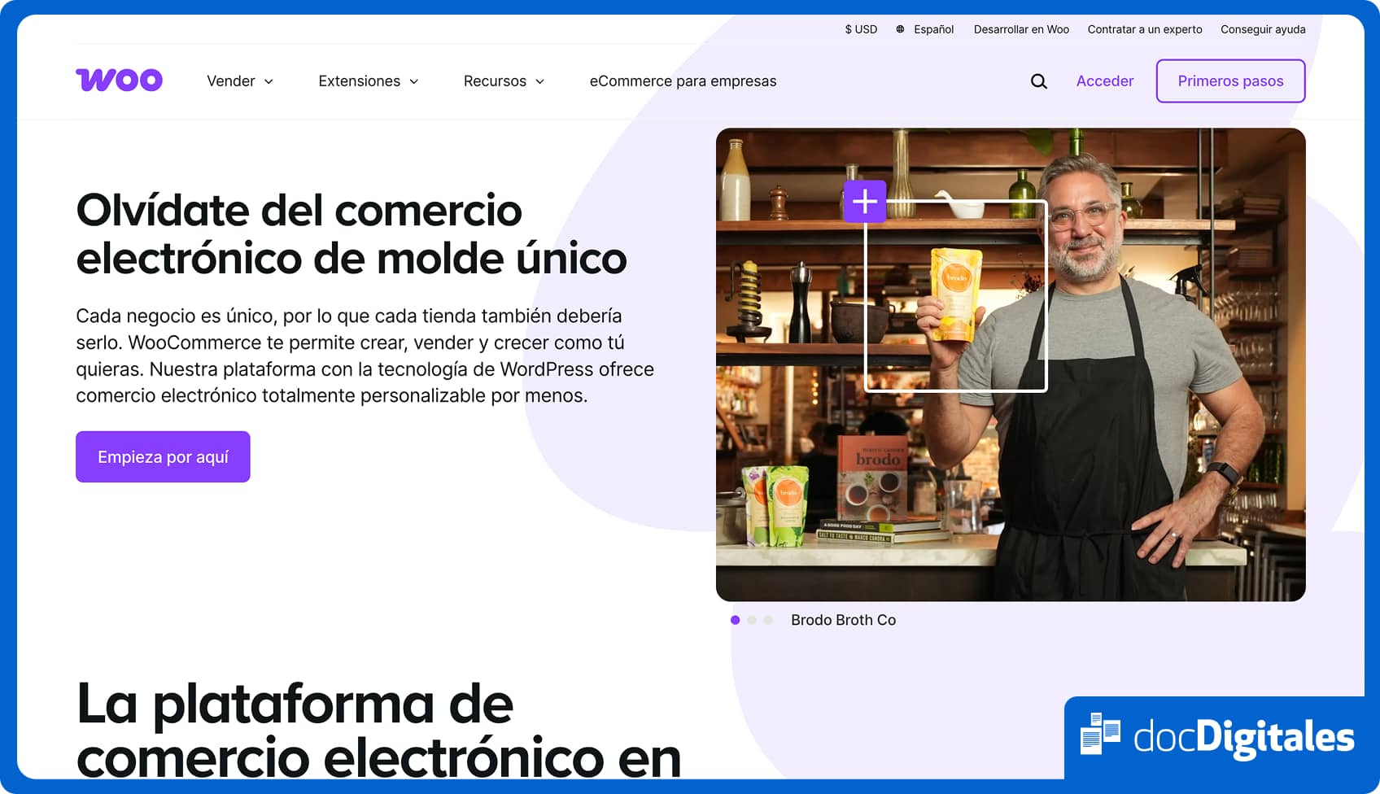Open Contratar a un experto link
Screen dimensions: 1380x794
[x=1144, y=29]
